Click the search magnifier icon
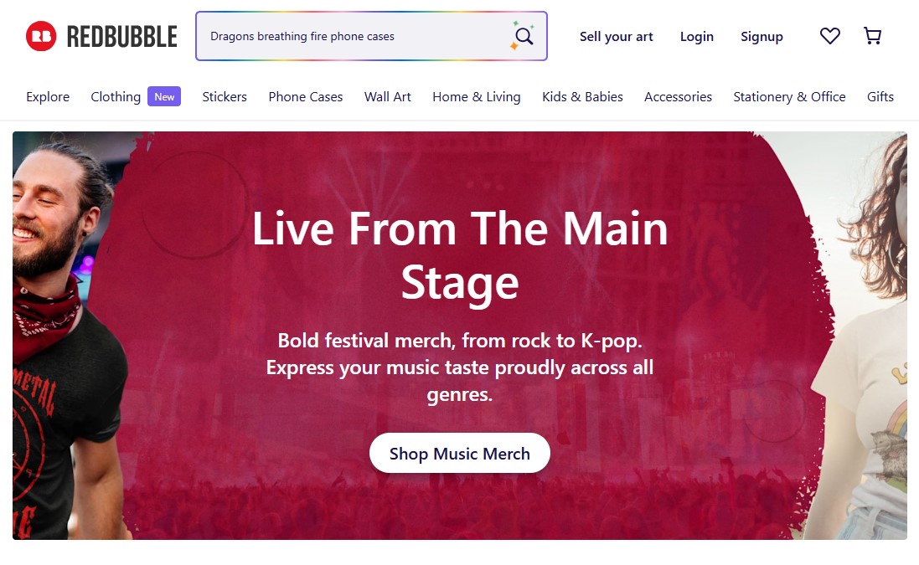Viewport: 919px width, 565px height. coord(524,36)
